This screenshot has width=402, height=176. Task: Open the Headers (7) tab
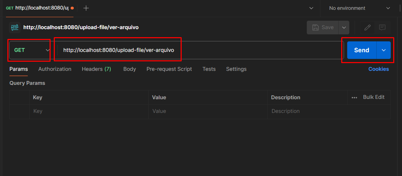tap(96, 69)
